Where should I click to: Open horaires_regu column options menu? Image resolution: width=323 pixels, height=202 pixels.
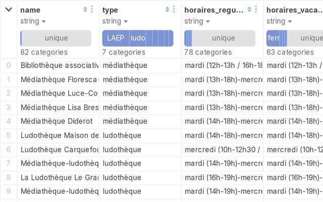point(256,10)
